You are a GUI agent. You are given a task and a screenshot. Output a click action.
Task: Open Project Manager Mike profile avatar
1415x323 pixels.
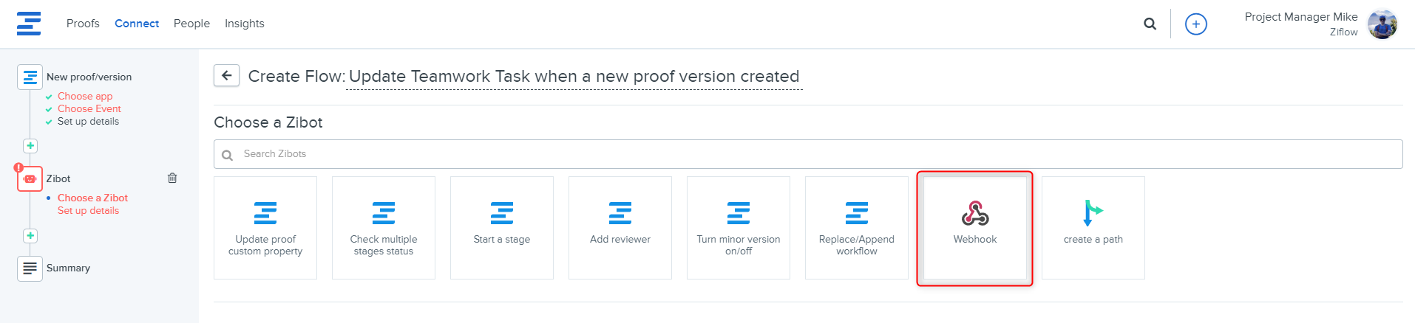1382,24
